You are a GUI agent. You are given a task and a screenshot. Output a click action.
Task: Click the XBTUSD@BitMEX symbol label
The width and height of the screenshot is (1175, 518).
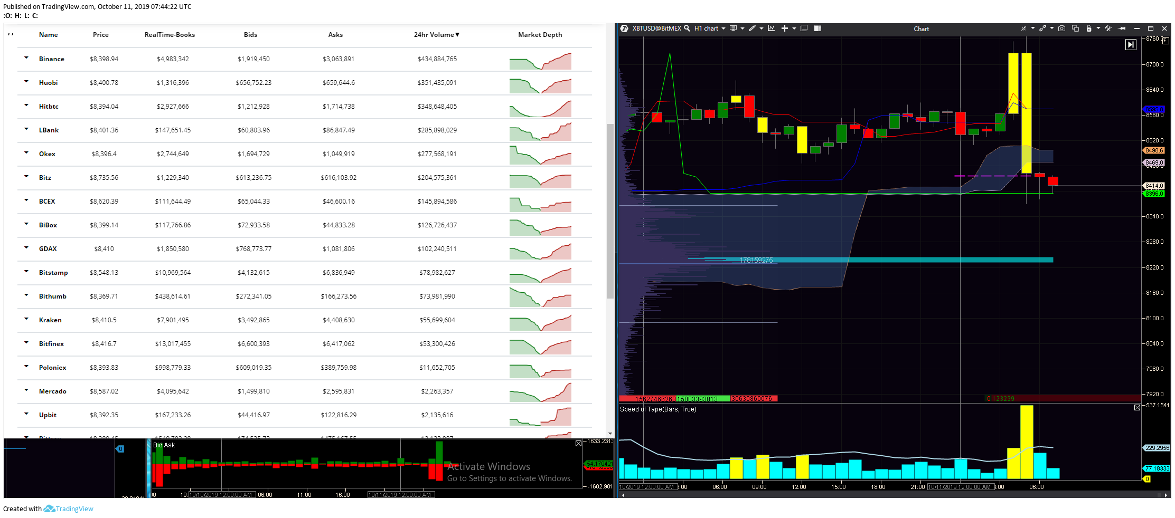click(x=656, y=28)
